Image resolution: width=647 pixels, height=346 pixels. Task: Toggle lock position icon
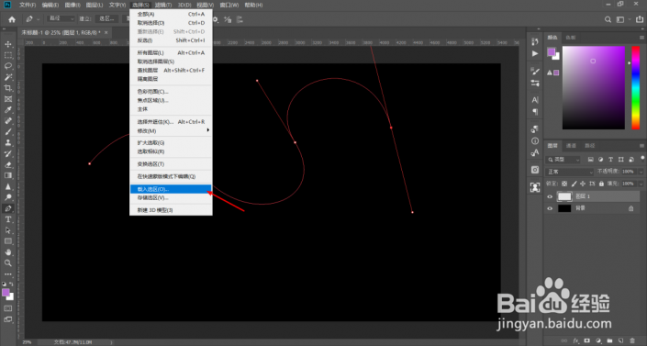point(583,184)
